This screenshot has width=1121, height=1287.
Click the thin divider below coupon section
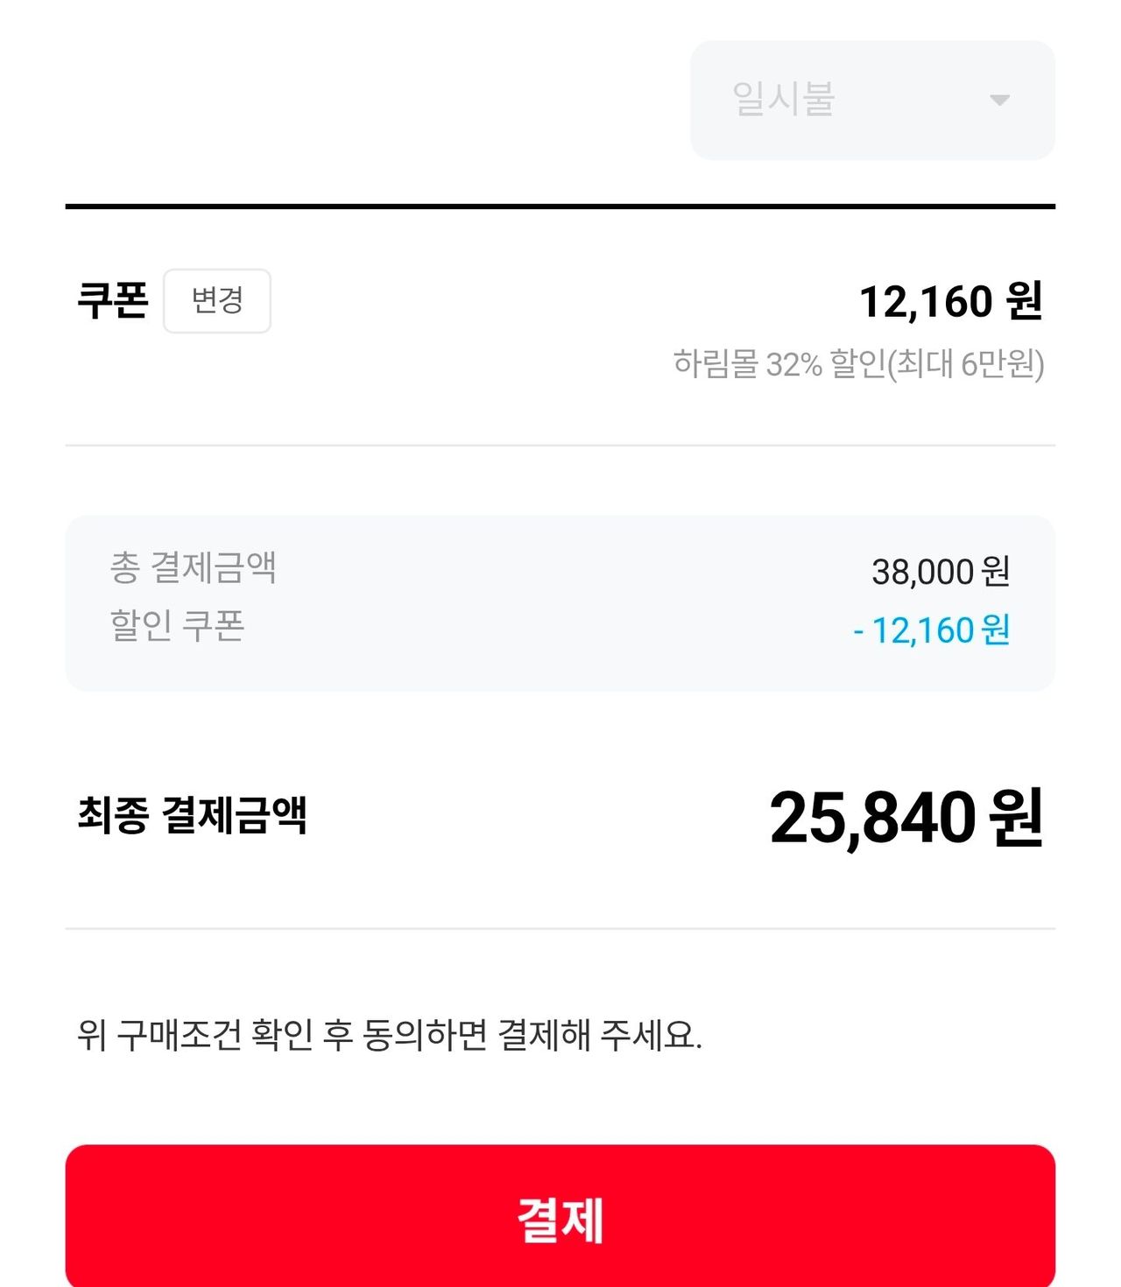point(560,446)
